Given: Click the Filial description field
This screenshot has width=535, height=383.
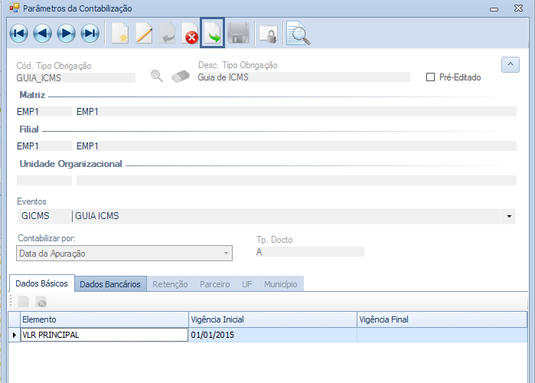Looking at the screenshot, I should pos(296,146).
